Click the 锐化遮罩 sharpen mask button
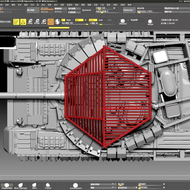190x190 pixels. click(x=74, y=9)
